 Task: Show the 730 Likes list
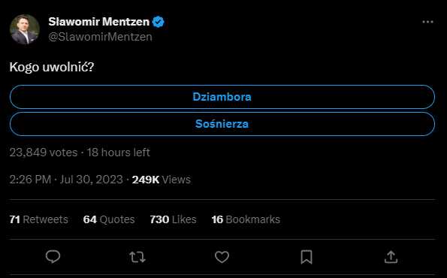pos(173,219)
